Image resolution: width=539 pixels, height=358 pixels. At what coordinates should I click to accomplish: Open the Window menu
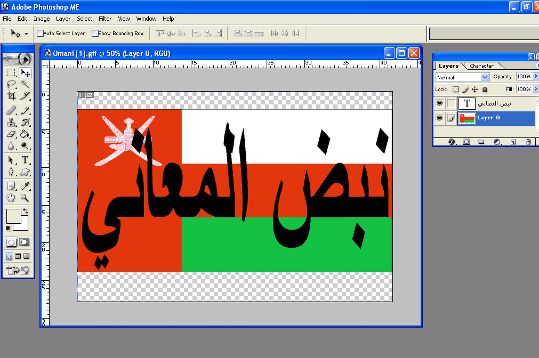(146, 19)
